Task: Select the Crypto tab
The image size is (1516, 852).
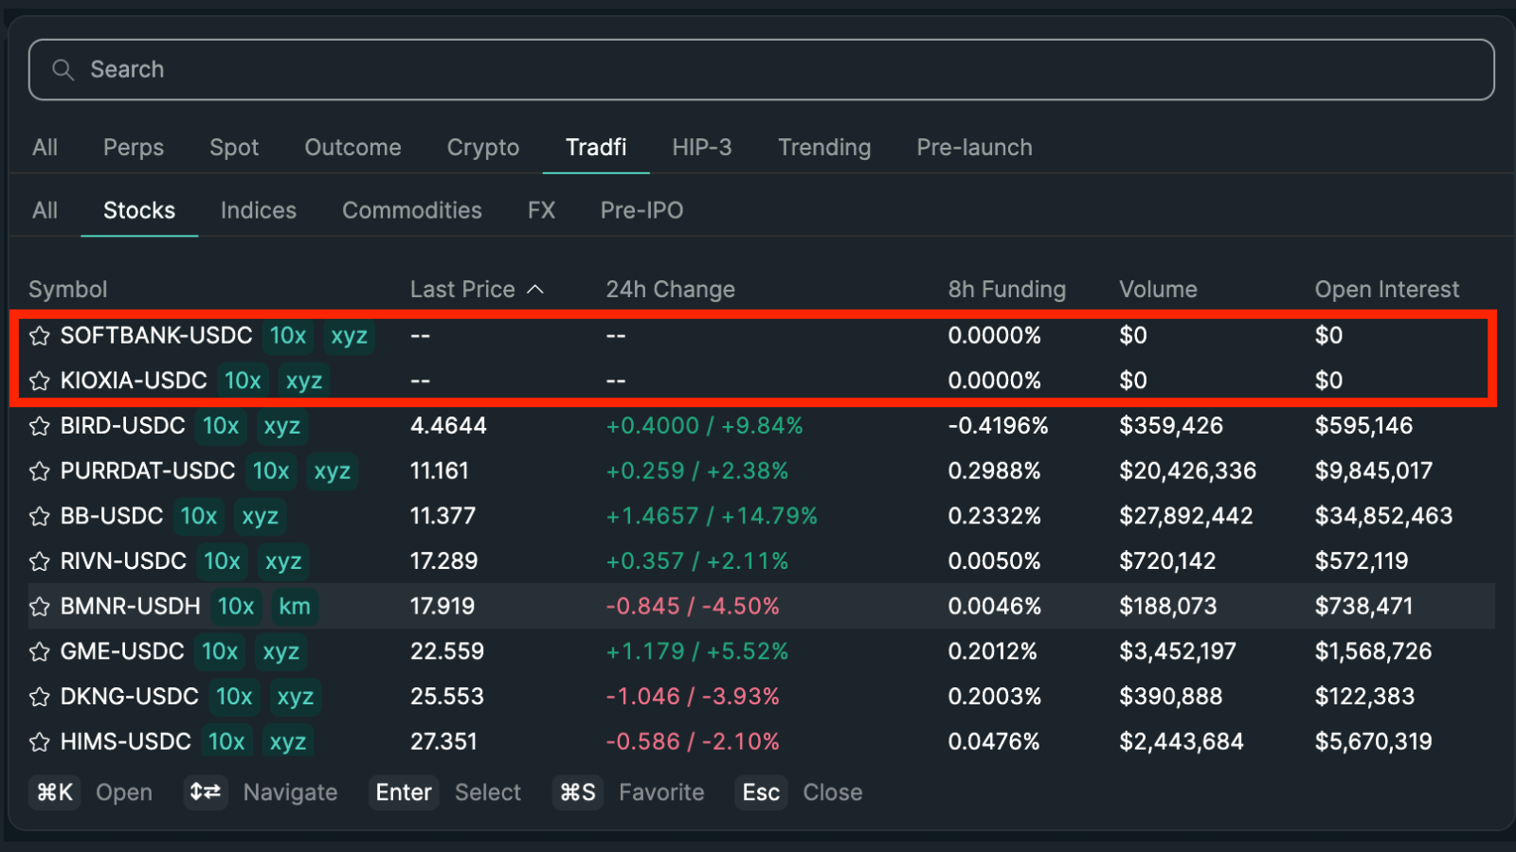Action: (x=483, y=148)
